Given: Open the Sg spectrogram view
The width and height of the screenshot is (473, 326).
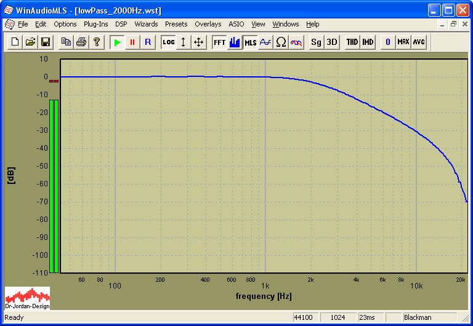Looking at the screenshot, I should click(x=316, y=42).
